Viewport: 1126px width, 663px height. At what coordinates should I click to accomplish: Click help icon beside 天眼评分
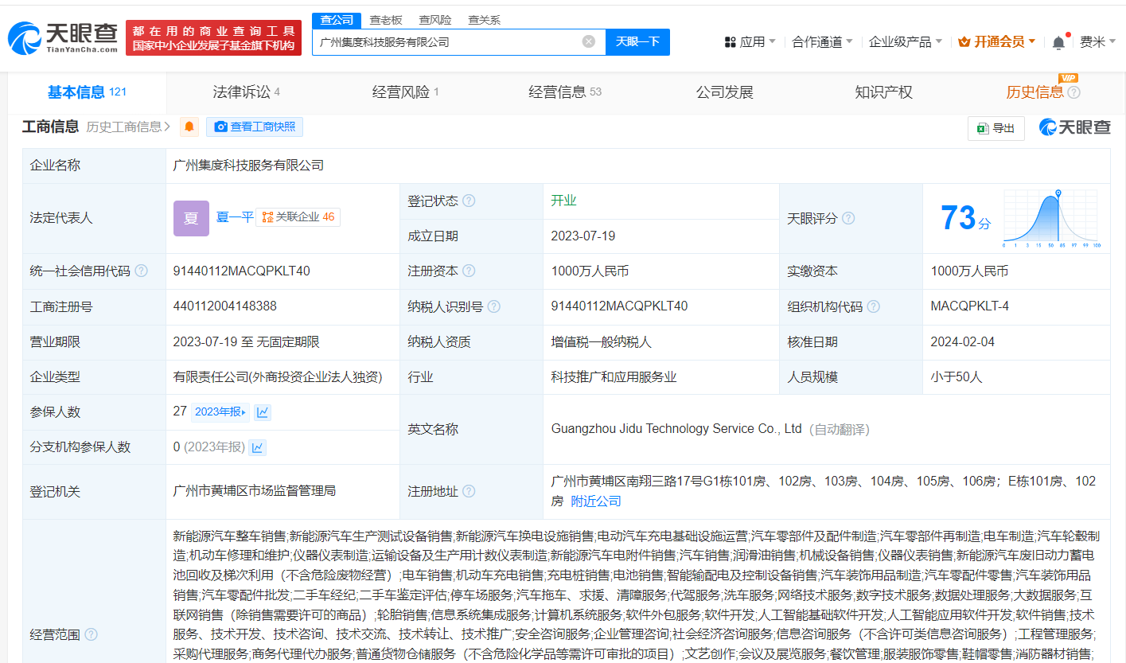click(848, 218)
